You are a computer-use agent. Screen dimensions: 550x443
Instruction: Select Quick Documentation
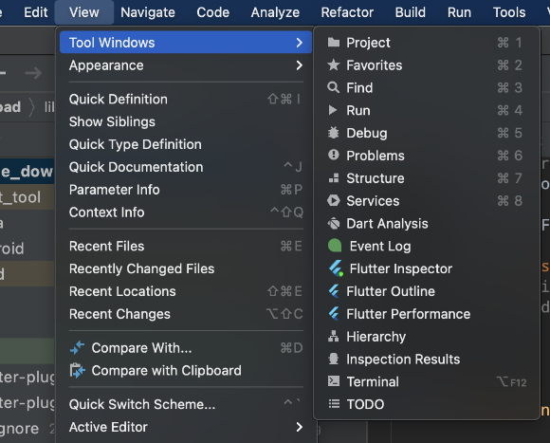pos(186,167)
